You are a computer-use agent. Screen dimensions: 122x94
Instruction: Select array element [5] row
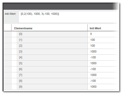(61, 63)
